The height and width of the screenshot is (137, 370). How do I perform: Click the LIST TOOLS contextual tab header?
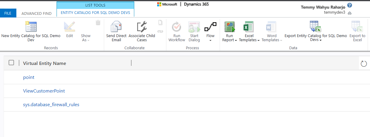95,5
